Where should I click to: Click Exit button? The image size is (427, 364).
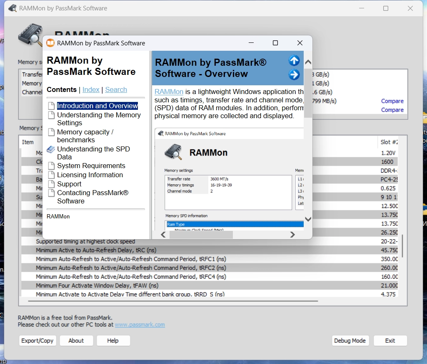point(390,341)
